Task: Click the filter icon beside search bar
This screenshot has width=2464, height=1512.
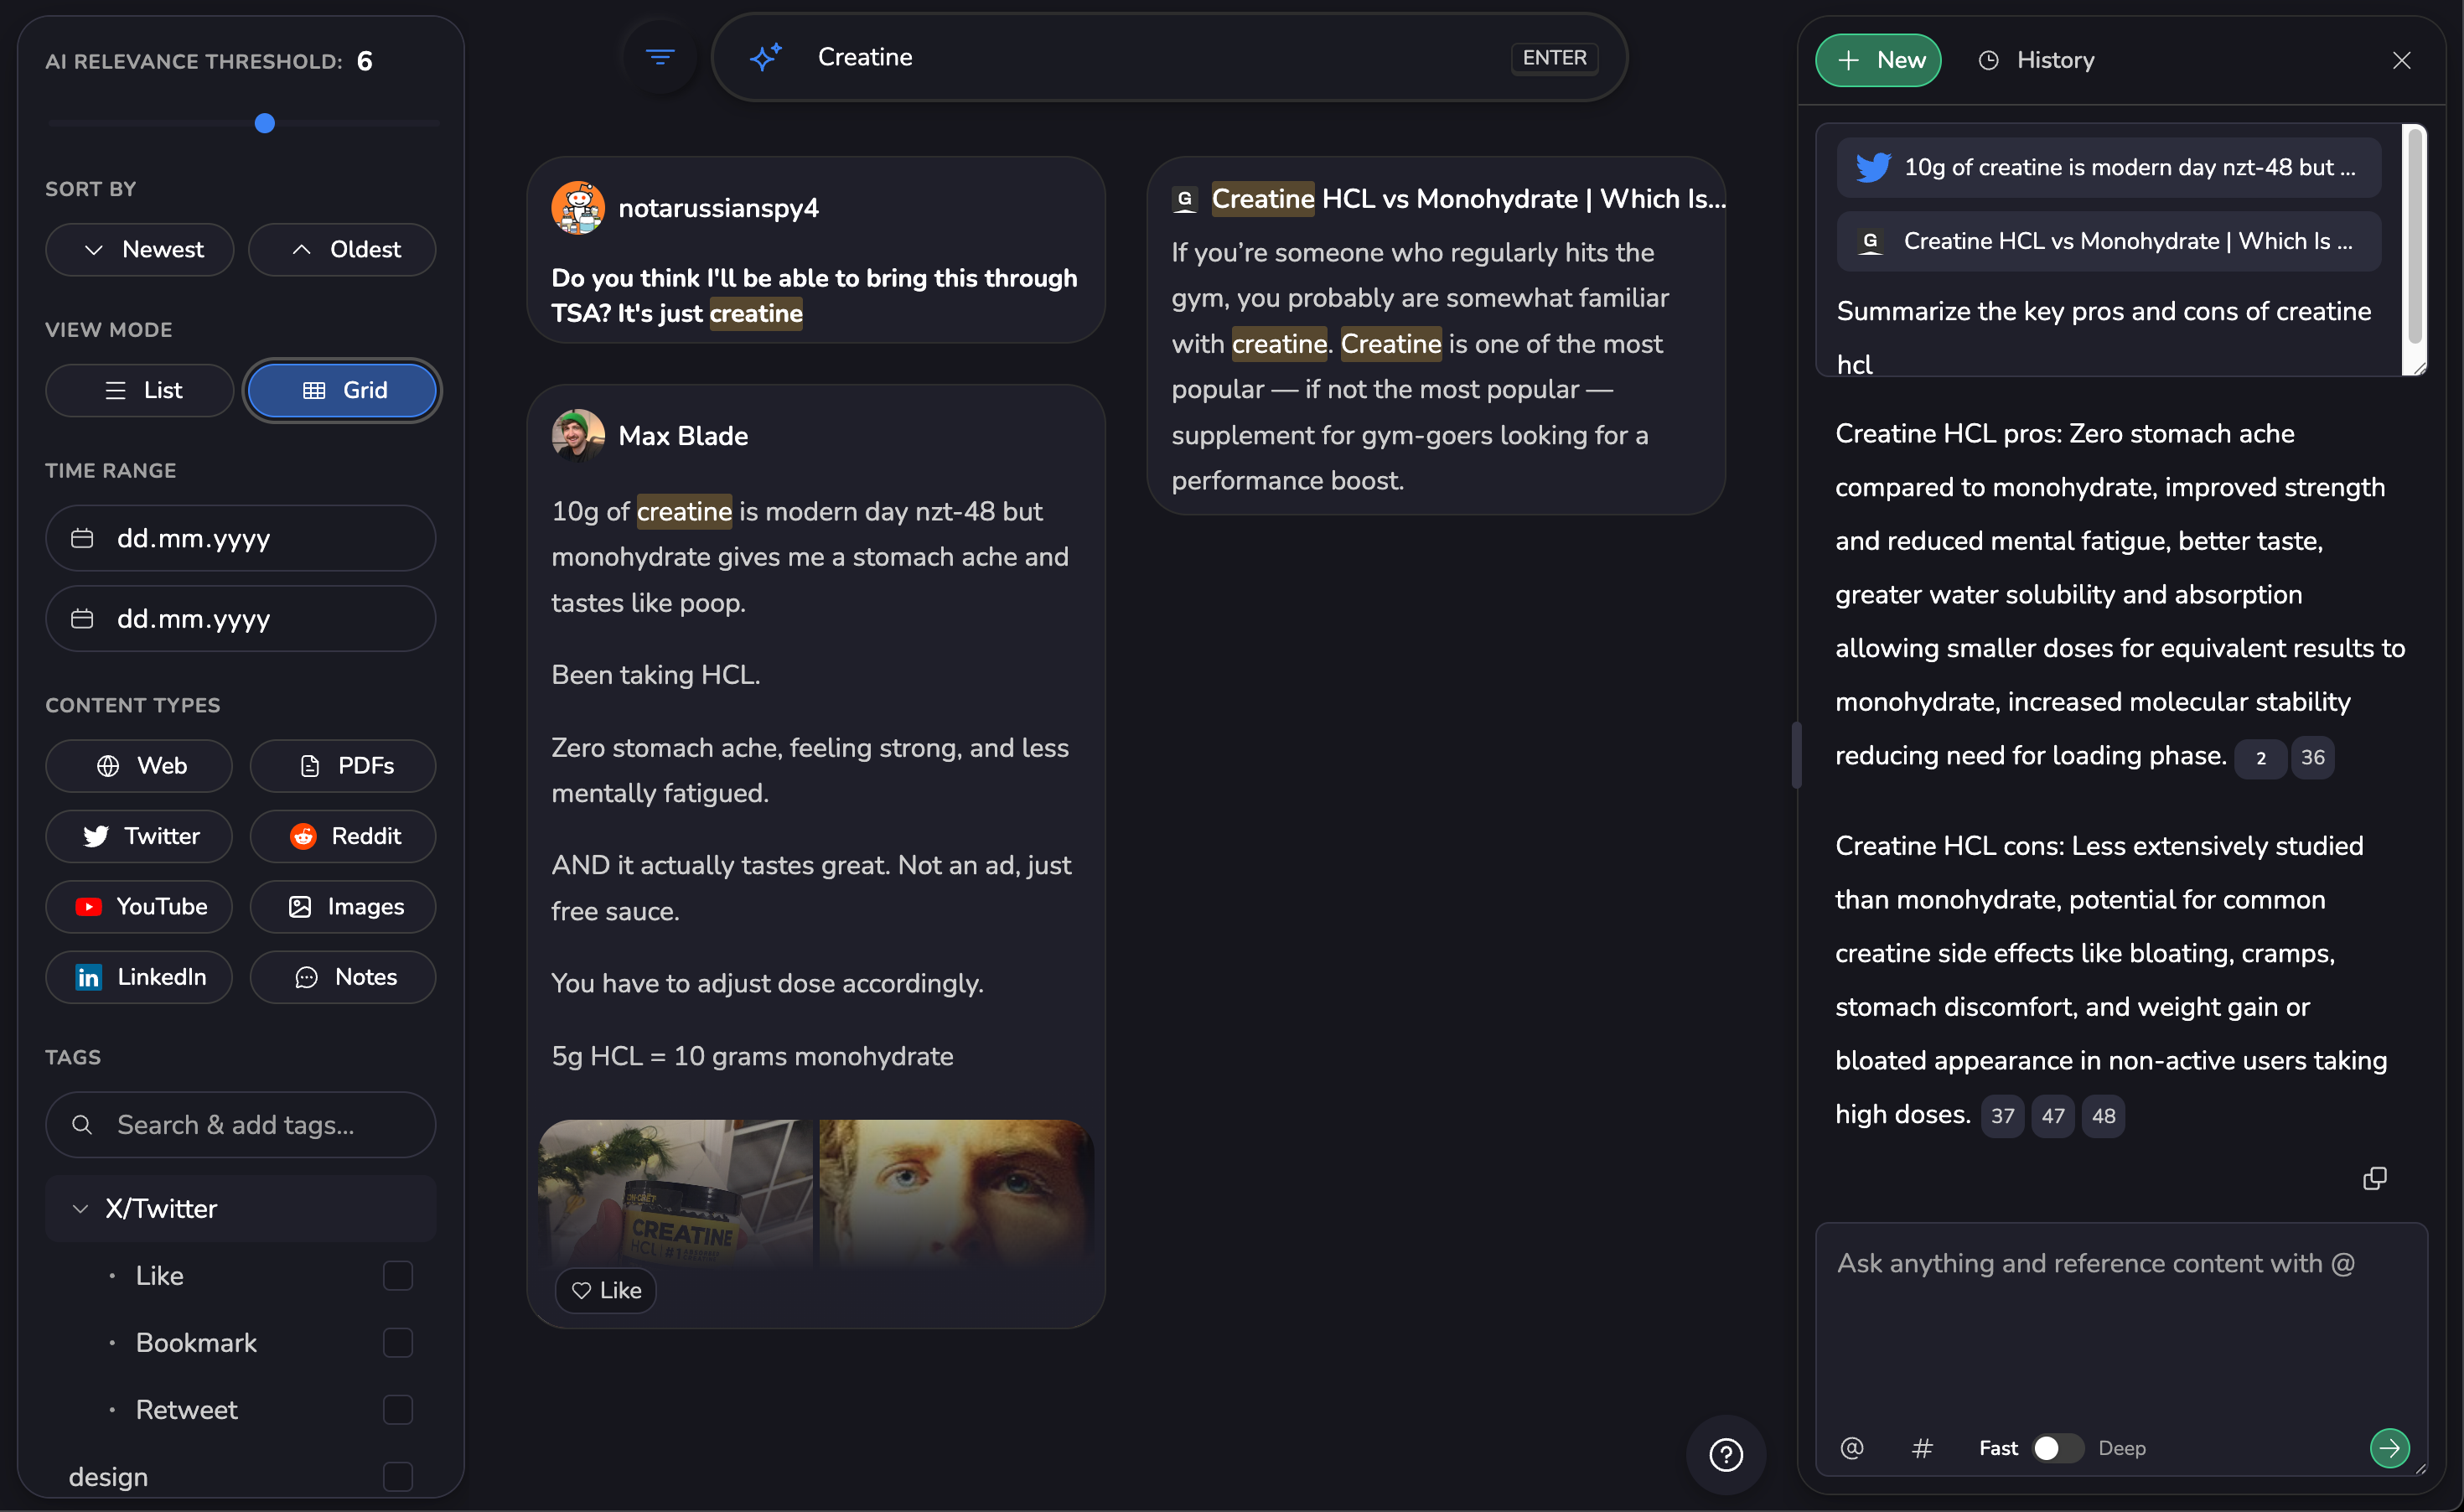Action: pos(659,57)
